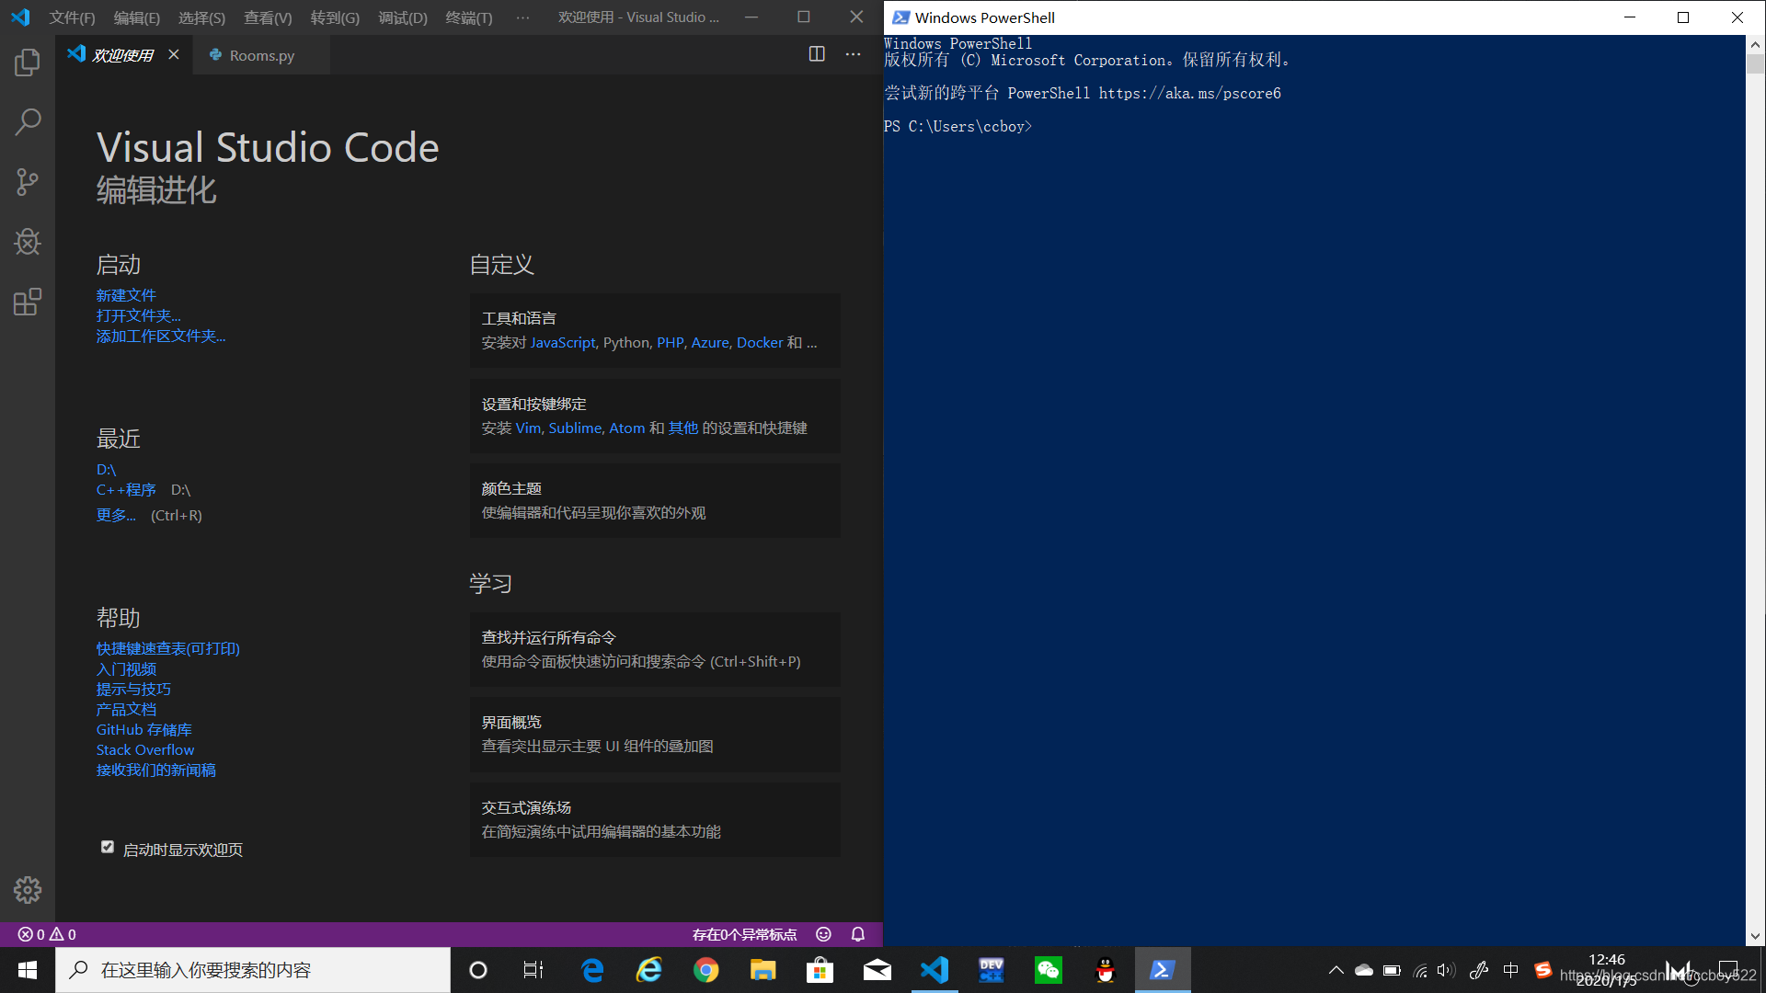Open the Extensions view in activity bar
1766x993 pixels.
[x=28, y=302]
